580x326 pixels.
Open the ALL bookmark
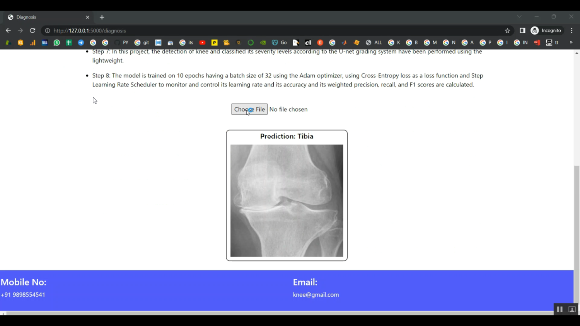click(x=374, y=42)
